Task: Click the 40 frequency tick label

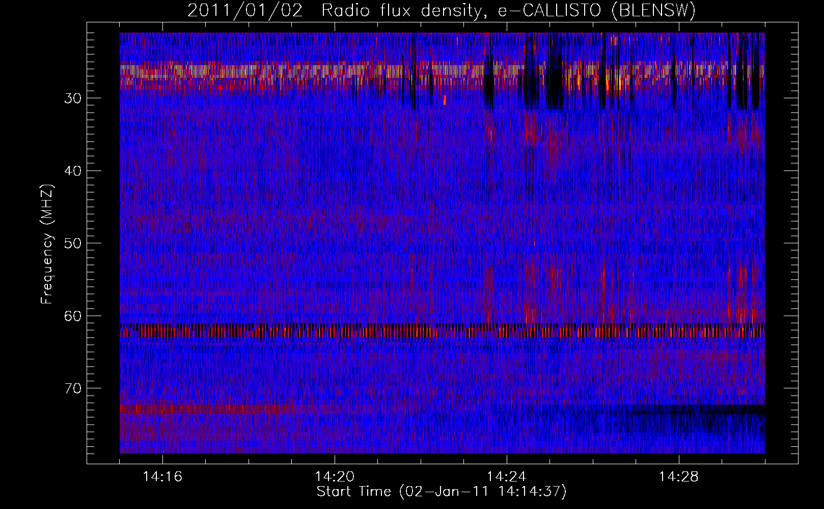Action: point(72,171)
